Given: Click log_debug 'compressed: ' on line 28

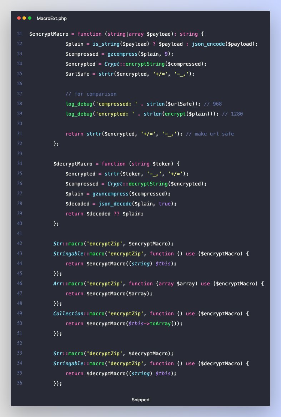Looking at the screenshot, I should [102, 104].
